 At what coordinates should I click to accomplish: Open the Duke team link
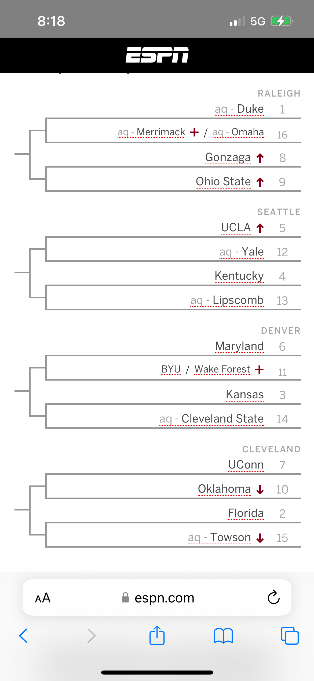tap(250, 109)
